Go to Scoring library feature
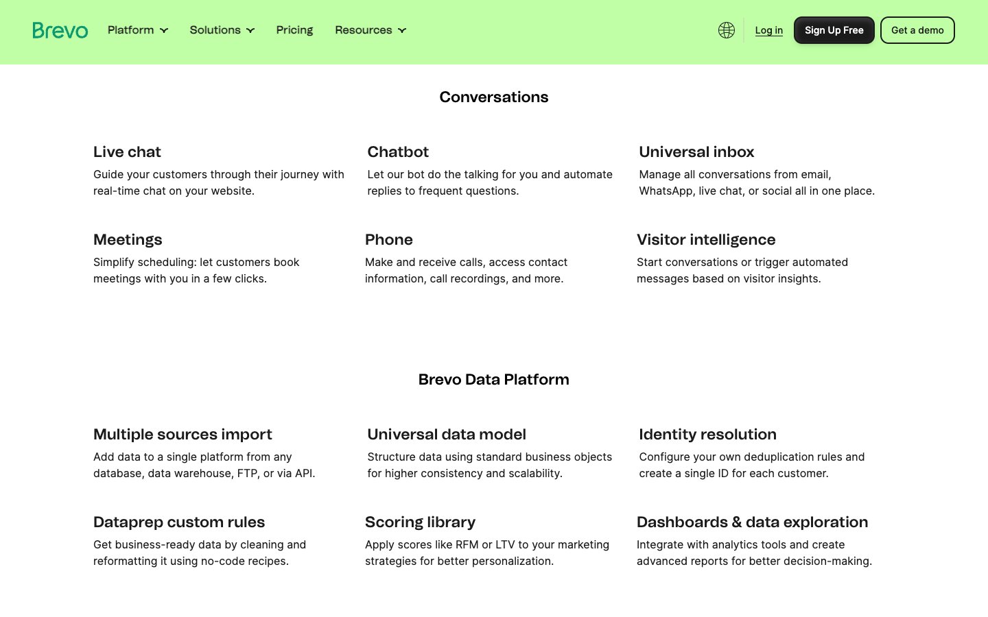988x617 pixels. click(420, 522)
